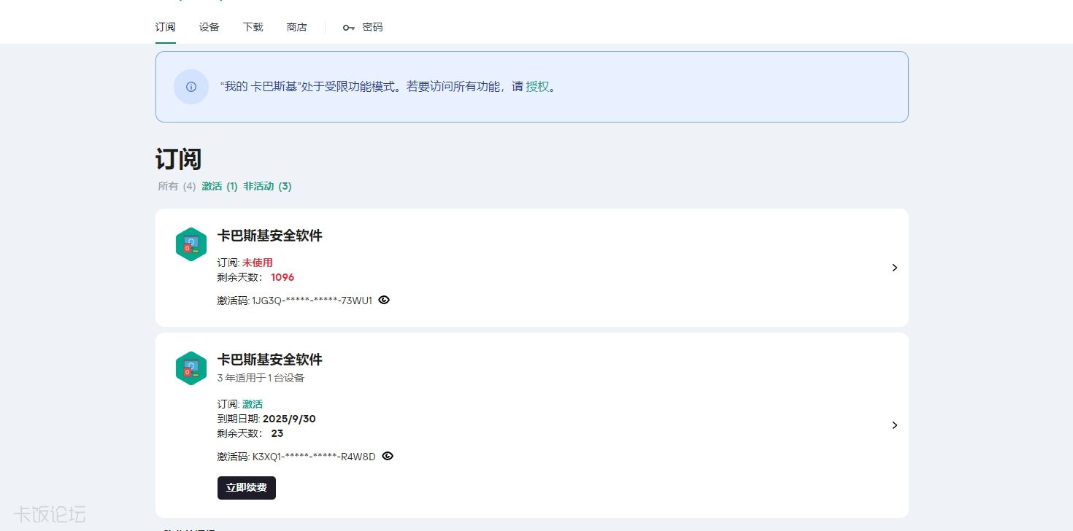Click activation code text K3XQ1-*****-*****-R4W8D
Screen dimensions: 1073x531
[314, 457]
